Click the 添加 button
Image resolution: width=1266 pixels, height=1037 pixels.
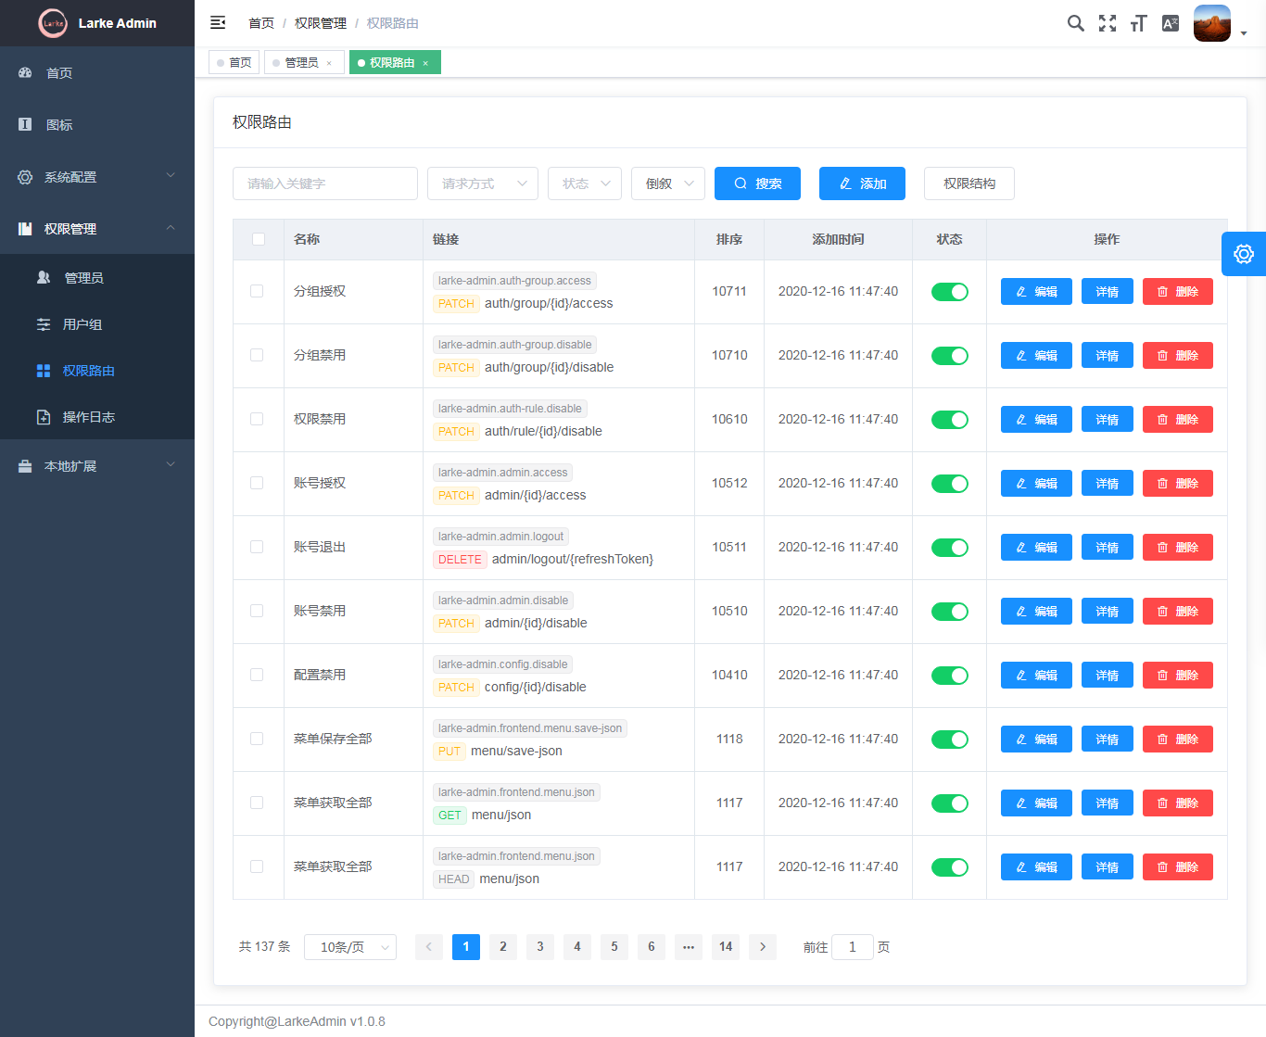(862, 183)
